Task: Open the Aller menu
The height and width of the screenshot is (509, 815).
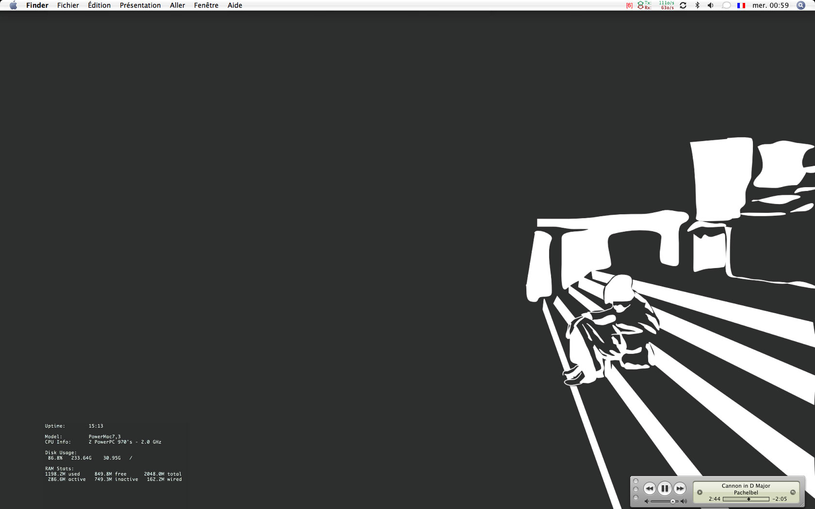Action: (x=178, y=5)
